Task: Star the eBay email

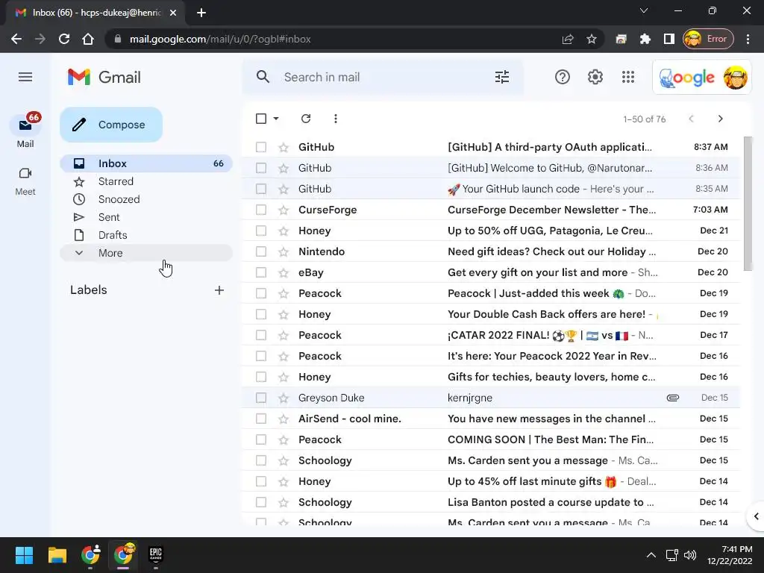Action: click(284, 273)
